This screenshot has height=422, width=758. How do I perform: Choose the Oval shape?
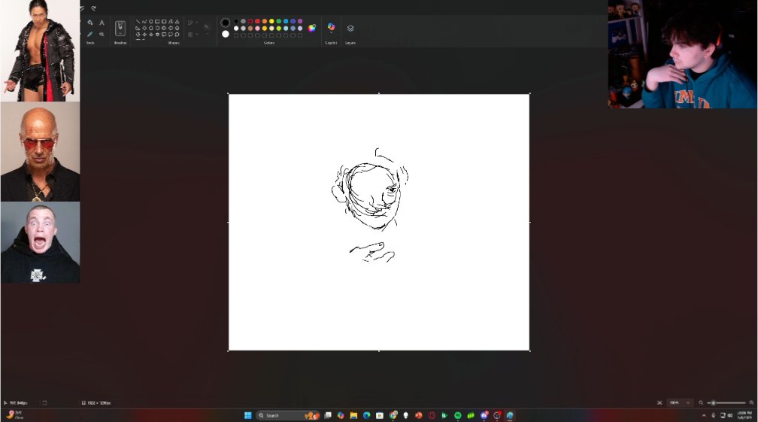coord(151,22)
